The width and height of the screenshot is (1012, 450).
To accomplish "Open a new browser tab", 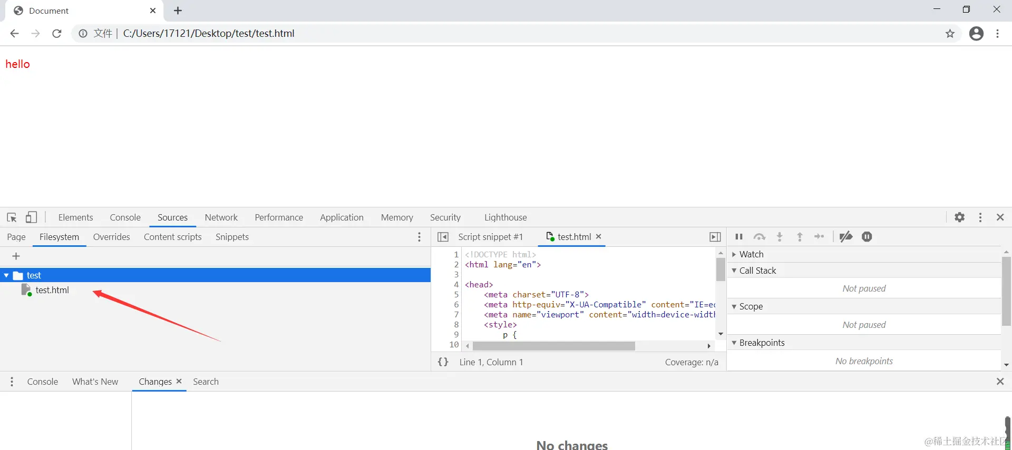I will click(x=178, y=11).
